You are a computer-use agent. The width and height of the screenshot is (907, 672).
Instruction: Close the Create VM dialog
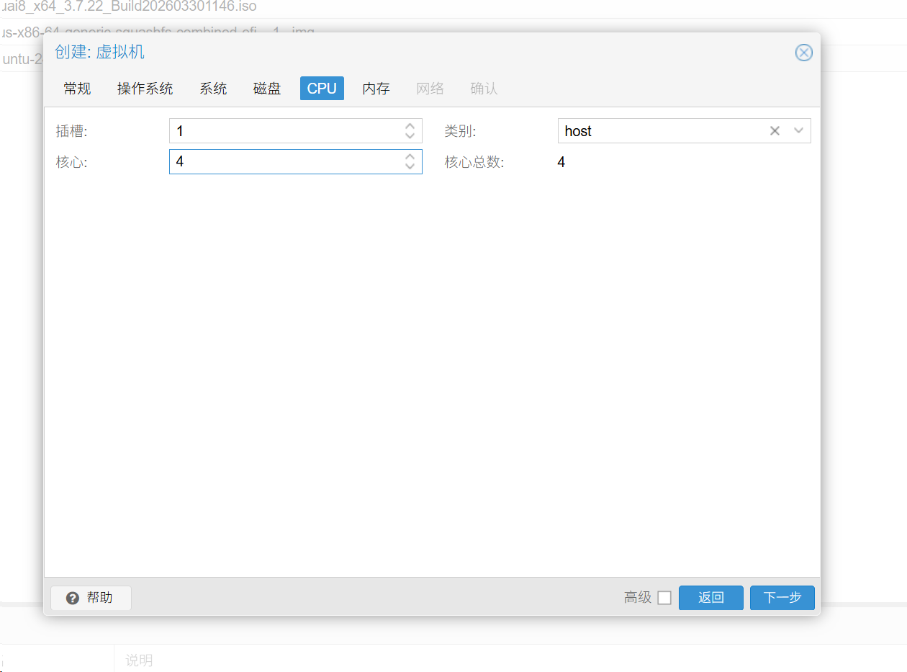coord(803,53)
